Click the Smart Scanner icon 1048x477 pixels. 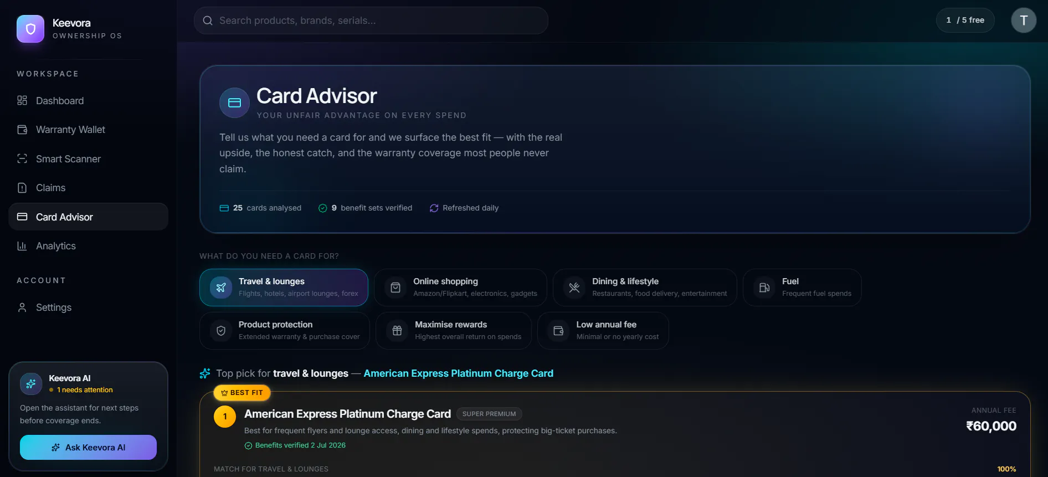tap(22, 158)
